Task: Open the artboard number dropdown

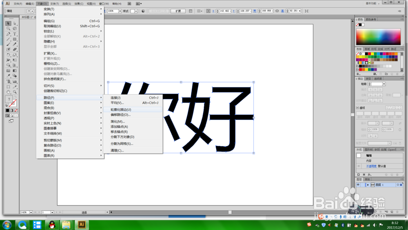Action: (52, 212)
